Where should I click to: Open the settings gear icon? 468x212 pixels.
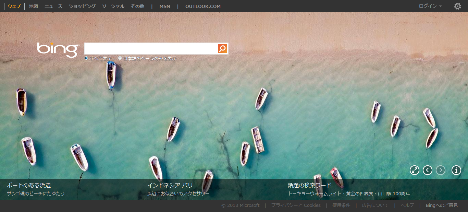(457, 6)
